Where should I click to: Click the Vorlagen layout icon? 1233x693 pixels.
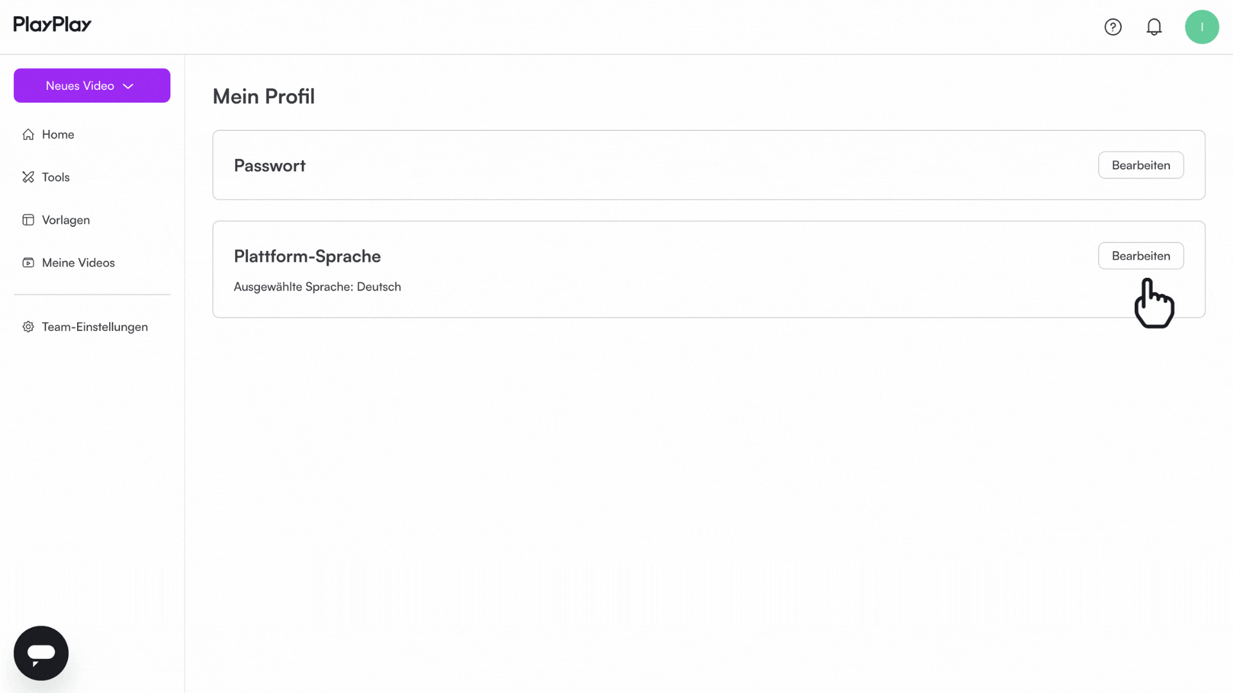coord(28,220)
